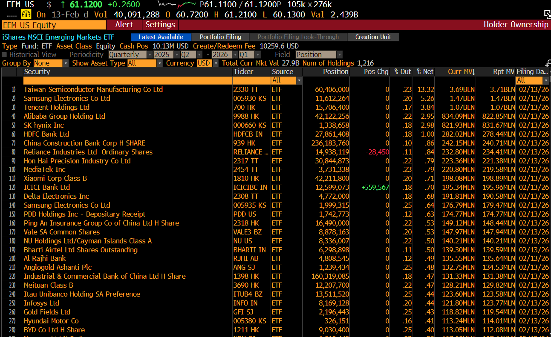Select the Anglogold Ashanti Plc row
Screen dimensions: 551x337
(275, 267)
